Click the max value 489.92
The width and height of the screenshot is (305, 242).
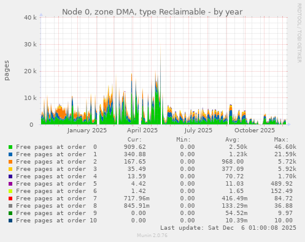pos(282,184)
